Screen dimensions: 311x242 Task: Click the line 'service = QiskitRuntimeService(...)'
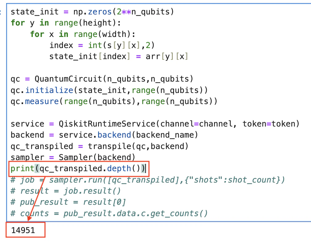click(x=155, y=124)
